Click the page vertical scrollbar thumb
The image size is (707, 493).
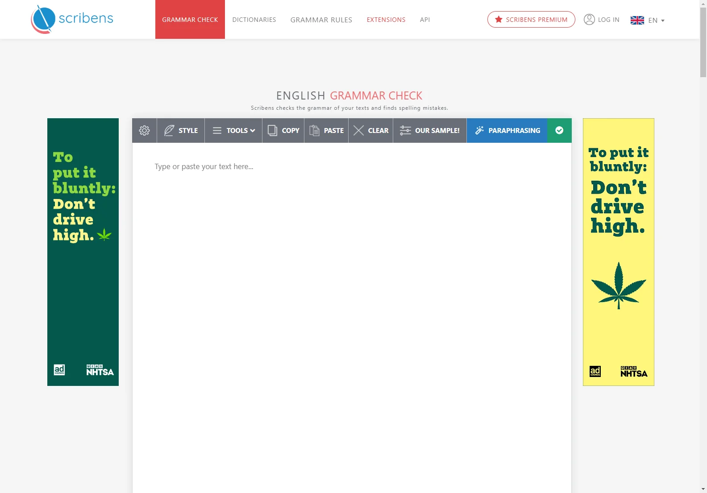(703, 42)
